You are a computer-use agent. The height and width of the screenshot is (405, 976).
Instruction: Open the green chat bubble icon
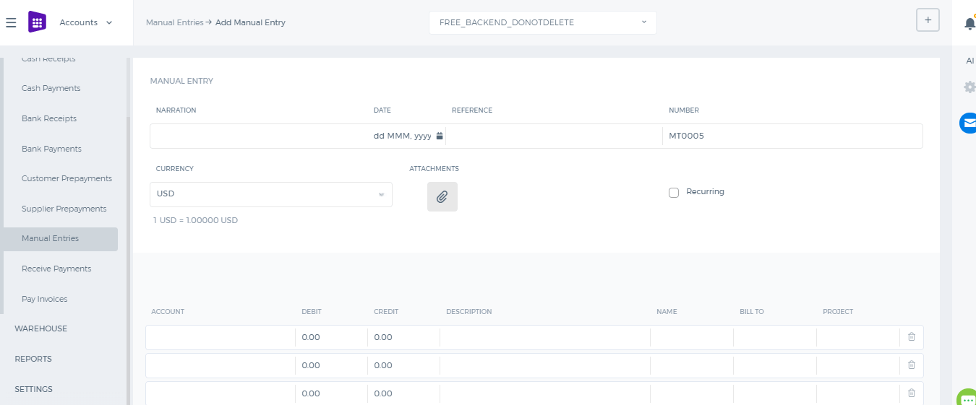tap(967, 398)
